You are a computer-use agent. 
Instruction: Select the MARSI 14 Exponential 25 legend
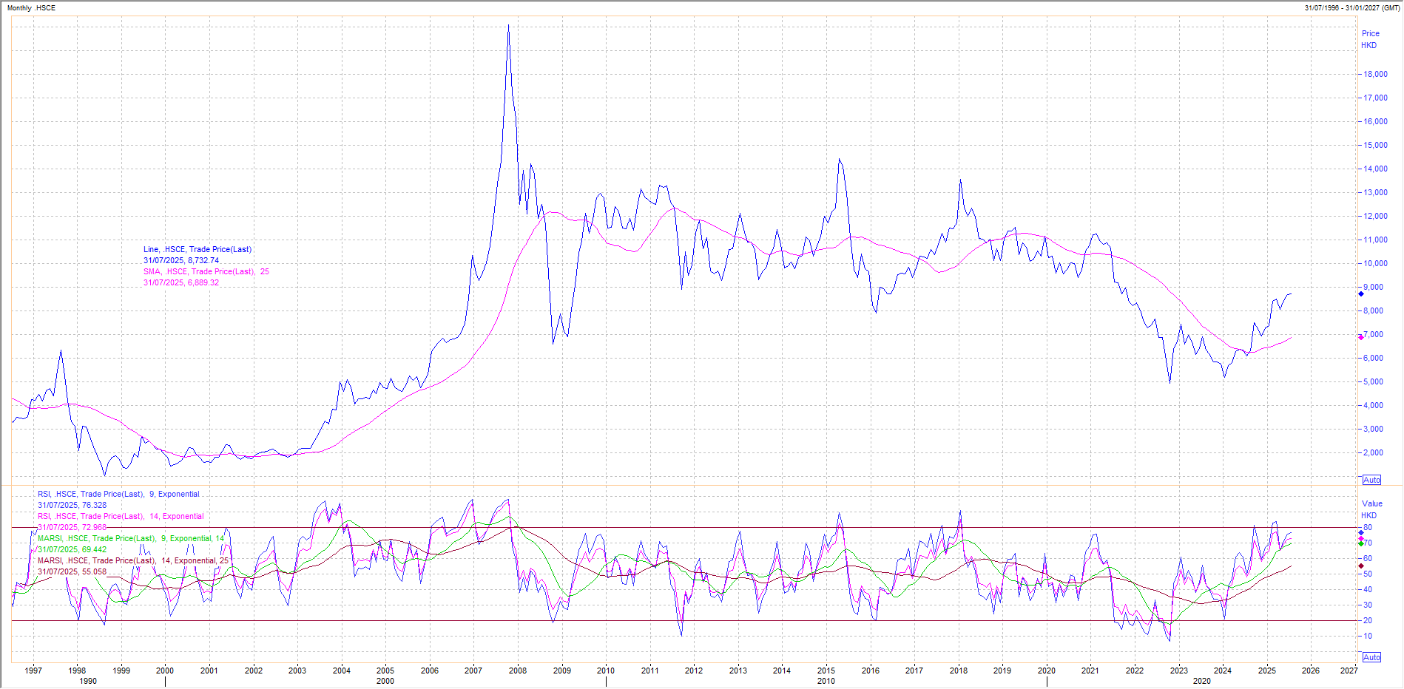[x=133, y=561]
